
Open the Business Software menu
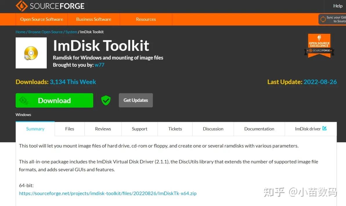(93, 19)
